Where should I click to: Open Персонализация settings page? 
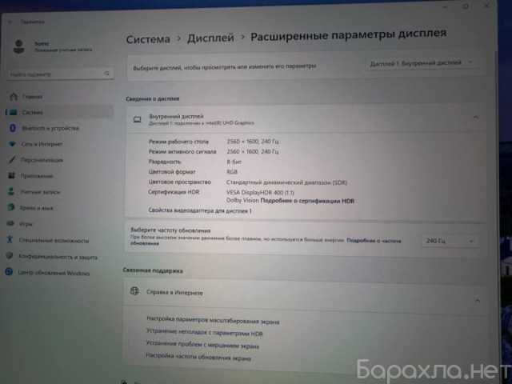[43, 160]
